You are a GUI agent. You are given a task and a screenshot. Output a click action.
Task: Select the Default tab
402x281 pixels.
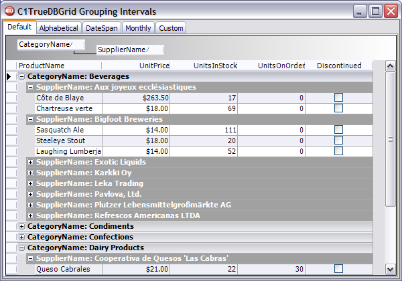pyautogui.click(x=19, y=27)
